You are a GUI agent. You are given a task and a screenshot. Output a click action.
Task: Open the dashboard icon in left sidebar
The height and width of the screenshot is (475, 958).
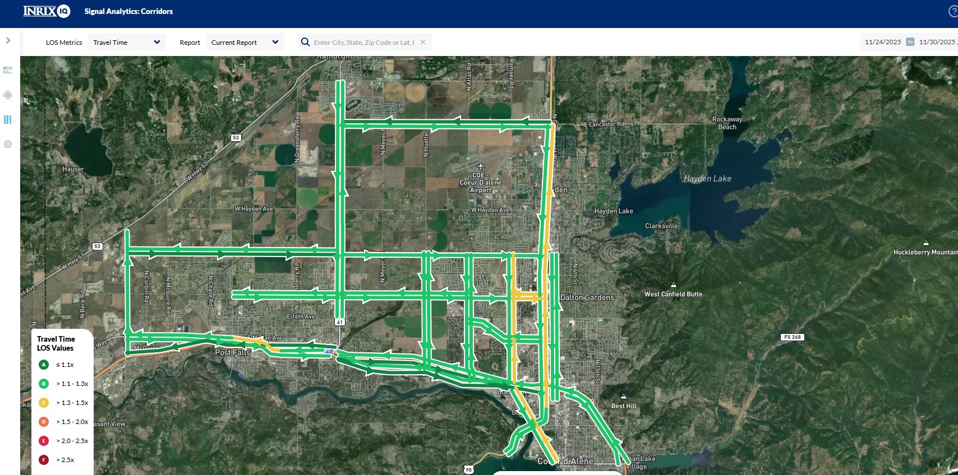coord(8,70)
